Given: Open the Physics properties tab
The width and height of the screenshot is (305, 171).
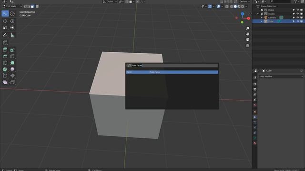Looking at the screenshot, I should [255, 128].
